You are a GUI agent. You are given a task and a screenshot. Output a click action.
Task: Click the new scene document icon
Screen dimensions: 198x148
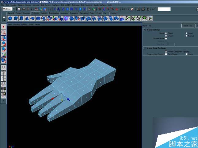tap(19, 9)
